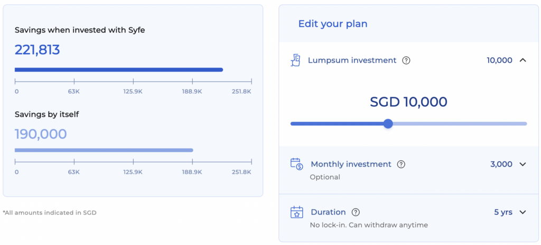The width and height of the screenshot is (541, 245).
Task: Click the 3,000 monthly investment value
Action: click(x=501, y=164)
